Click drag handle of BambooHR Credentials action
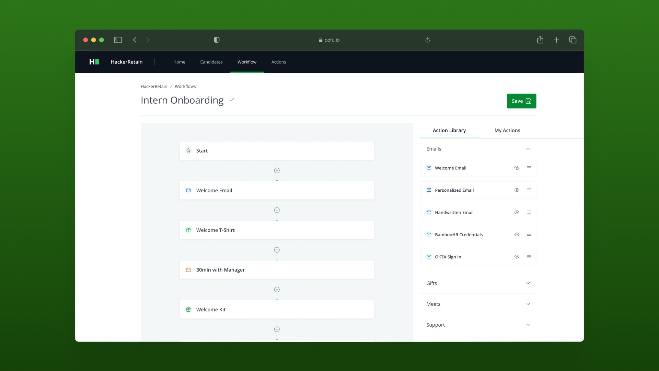This screenshot has height=371, width=659. [x=529, y=234]
